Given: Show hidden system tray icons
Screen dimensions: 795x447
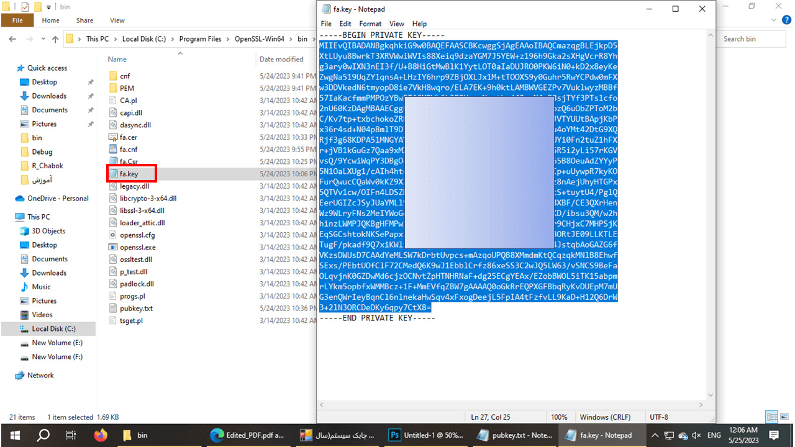Looking at the screenshot, I should pos(655,435).
